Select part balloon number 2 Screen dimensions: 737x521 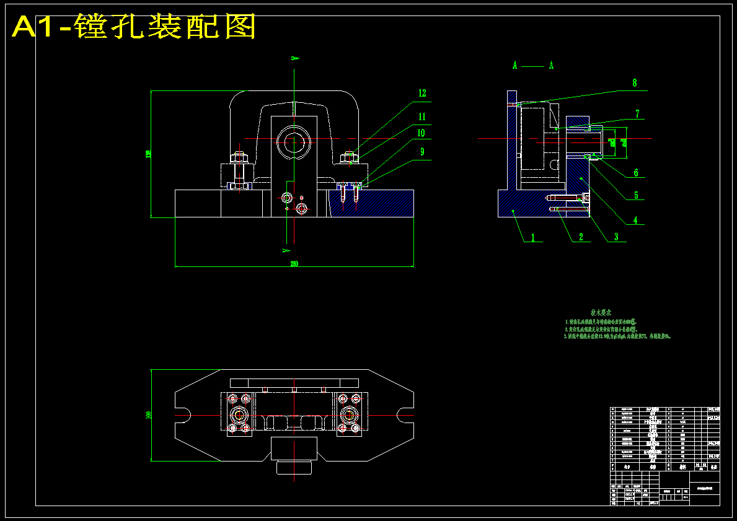pyautogui.click(x=581, y=237)
